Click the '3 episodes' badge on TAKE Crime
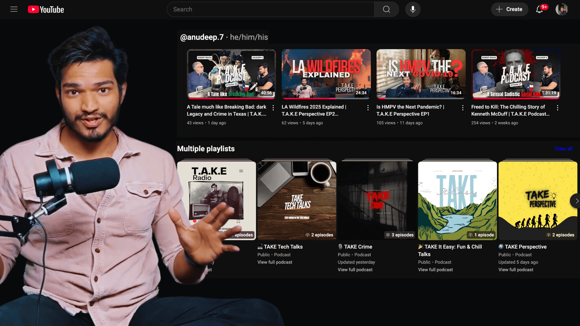 pyautogui.click(x=400, y=235)
